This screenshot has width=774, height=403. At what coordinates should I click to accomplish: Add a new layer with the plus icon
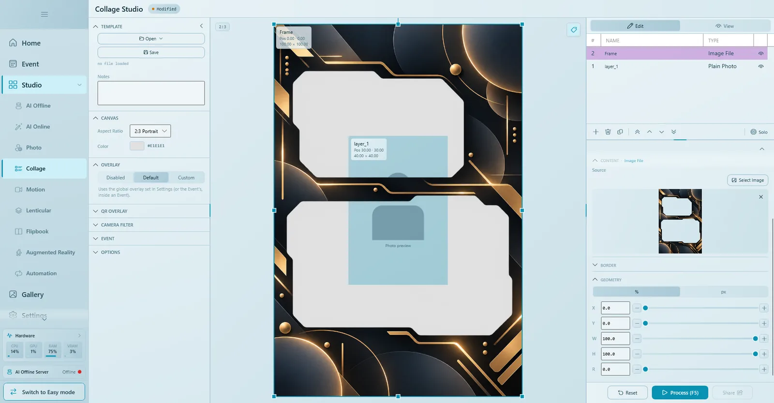tap(595, 132)
